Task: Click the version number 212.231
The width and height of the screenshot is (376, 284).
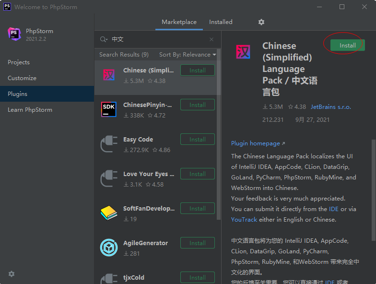Action: tap(273, 120)
